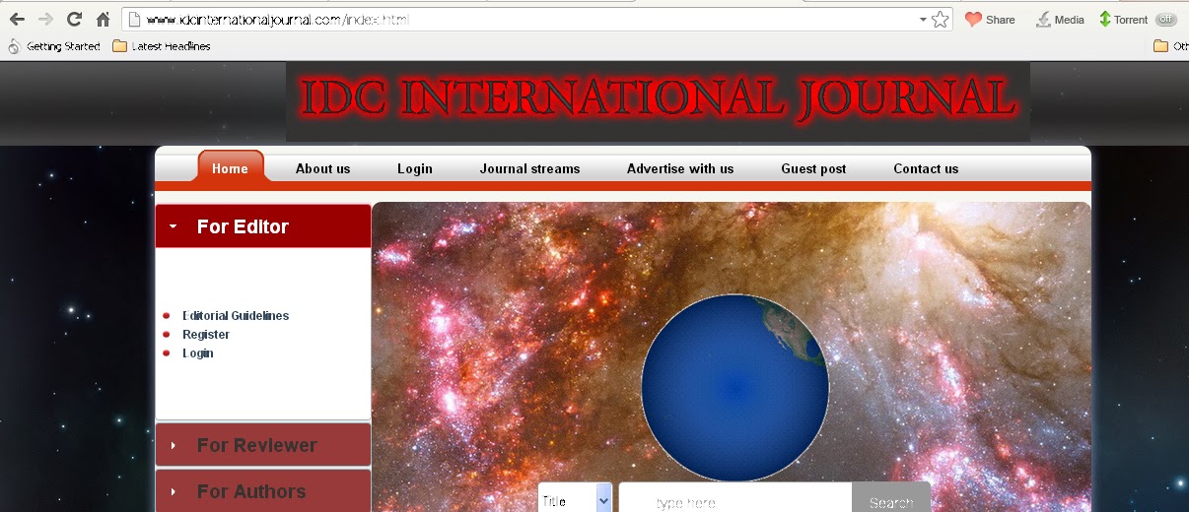The width and height of the screenshot is (1189, 512).
Task: Open the address bar history dropdown arrow
Action: click(923, 20)
